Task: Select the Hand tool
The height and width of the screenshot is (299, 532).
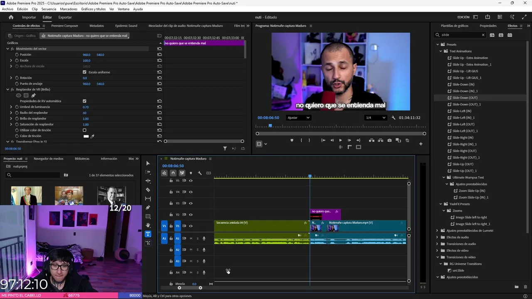Action: point(148,225)
